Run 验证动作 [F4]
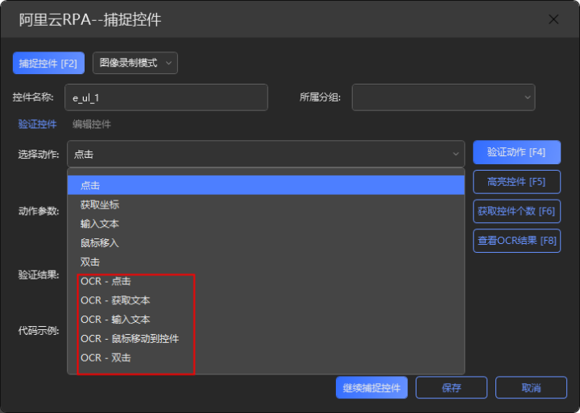The height and width of the screenshot is (413, 580). 516,152
